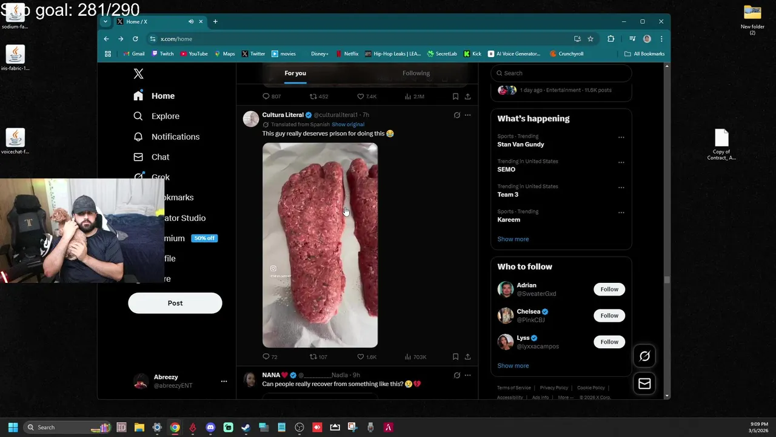Share the Cultura Literal post

tap(467, 357)
